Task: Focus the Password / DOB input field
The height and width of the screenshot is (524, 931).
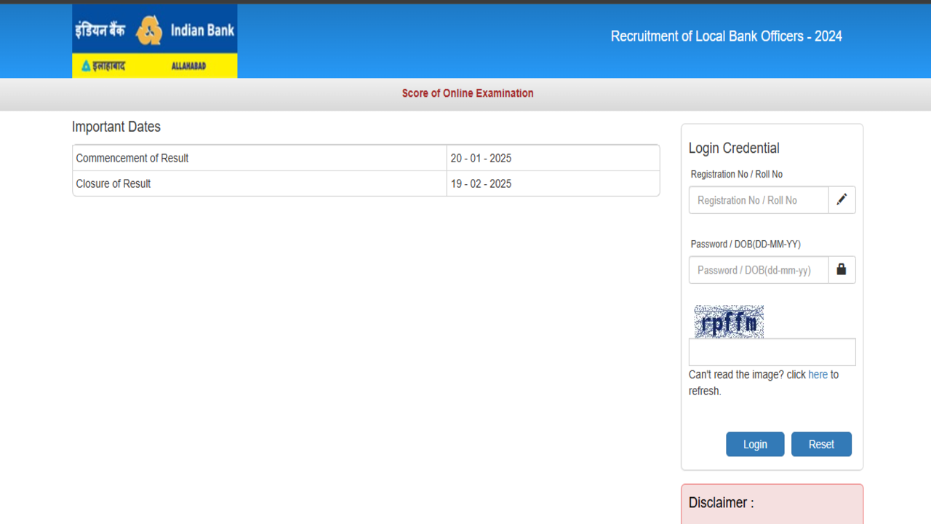Action: point(759,270)
